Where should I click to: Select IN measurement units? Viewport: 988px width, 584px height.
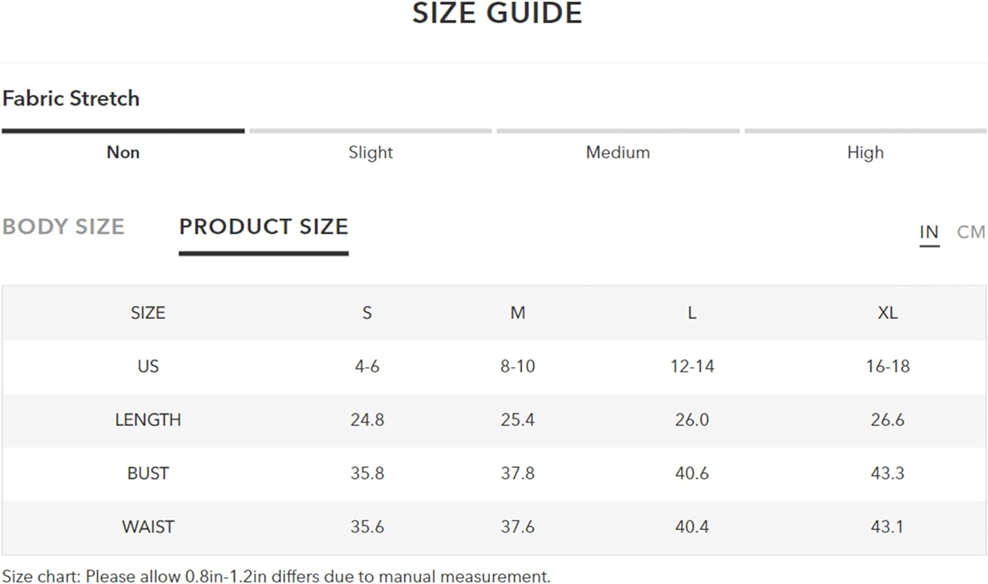click(x=929, y=232)
